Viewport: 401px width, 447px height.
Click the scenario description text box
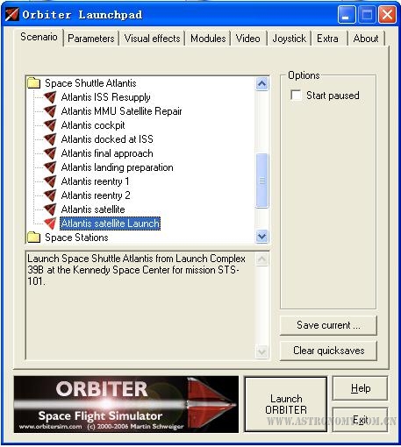click(x=147, y=305)
